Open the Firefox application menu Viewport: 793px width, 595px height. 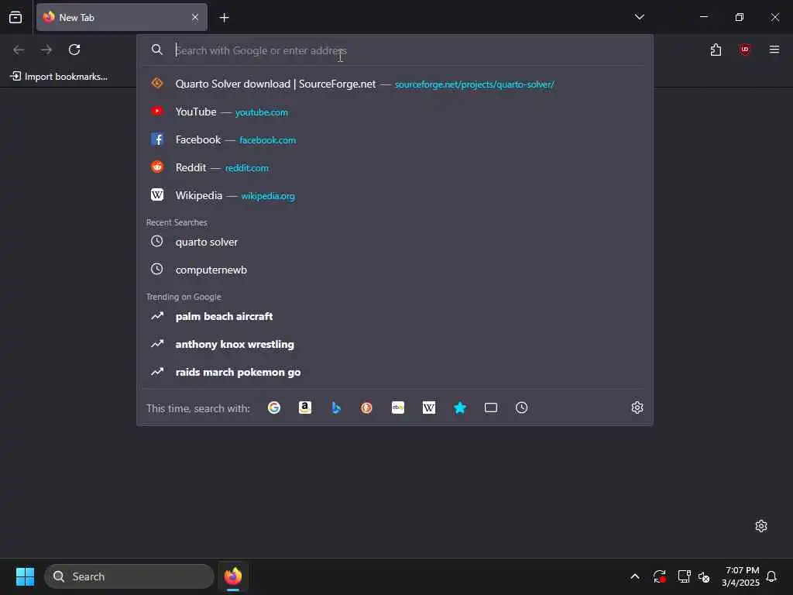point(774,50)
